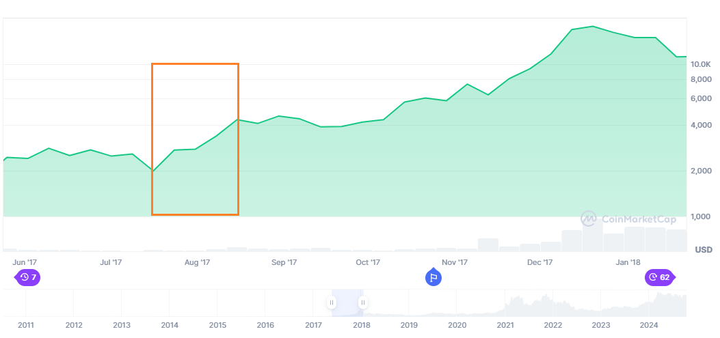Click the highlighted range window in navigator

pos(347,302)
